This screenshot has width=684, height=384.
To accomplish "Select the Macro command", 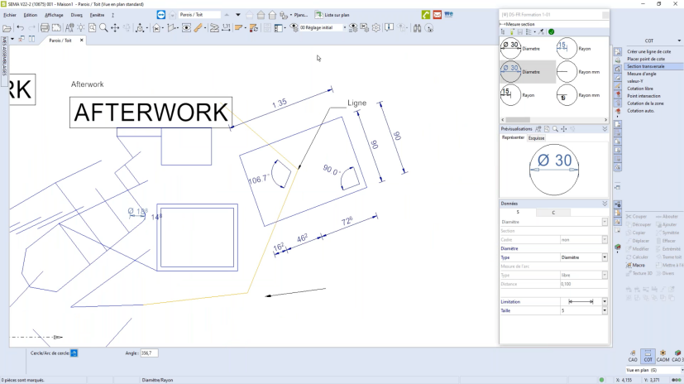I will (x=638, y=265).
